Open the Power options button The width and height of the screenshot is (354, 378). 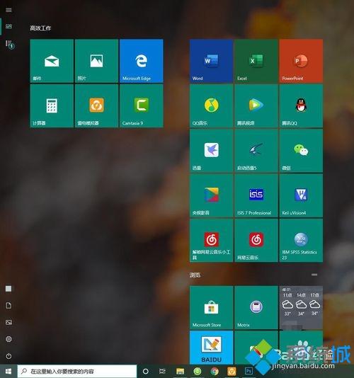click(8, 356)
